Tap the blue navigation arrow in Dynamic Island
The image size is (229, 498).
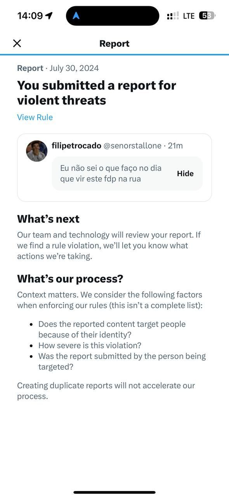76,16
